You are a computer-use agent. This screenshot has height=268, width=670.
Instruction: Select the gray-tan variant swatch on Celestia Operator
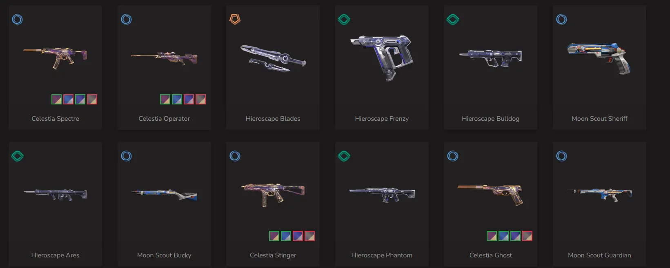(x=200, y=100)
